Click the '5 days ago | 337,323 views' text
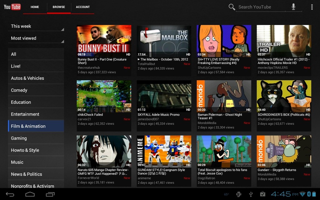 point(97,72)
